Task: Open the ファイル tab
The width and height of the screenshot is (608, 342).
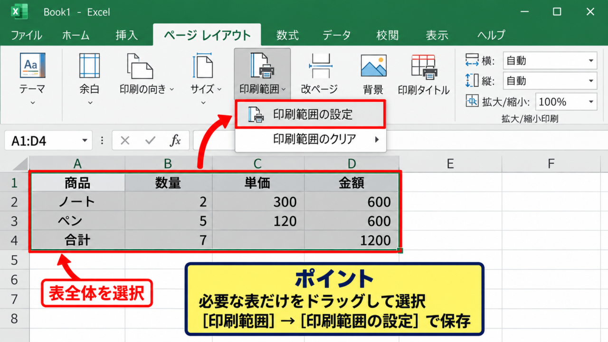Action: (26, 35)
